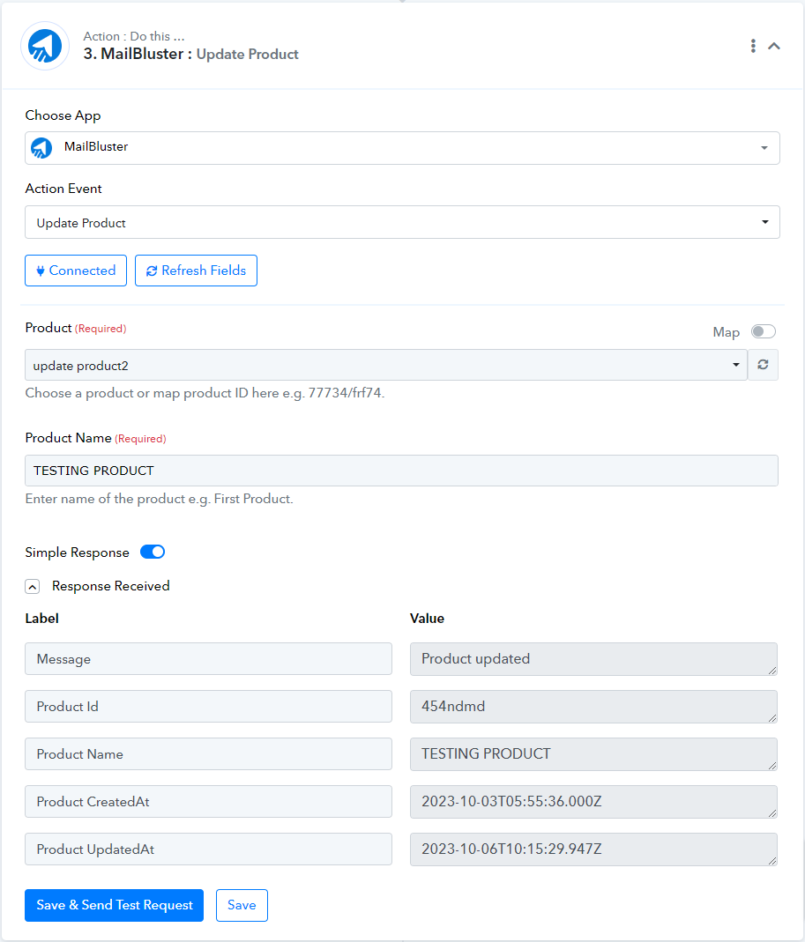Screen dimensions: 805x942
Task: Click the Message label field
Action: click(209, 658)
